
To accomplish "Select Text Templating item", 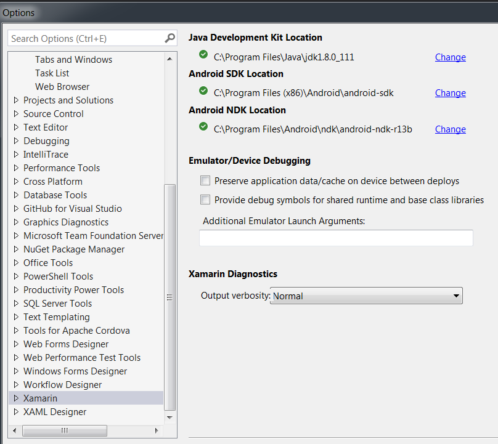I will pyautogui.click(x=57, y=317).
